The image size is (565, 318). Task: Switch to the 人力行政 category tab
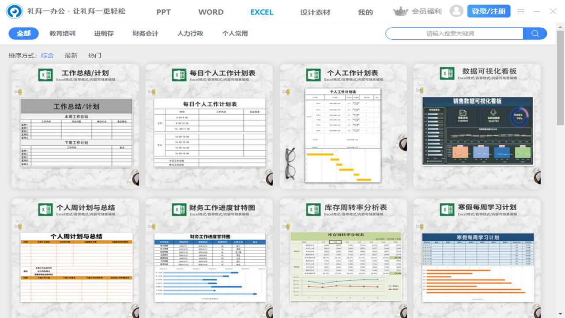pyautogui.click(x=190, y=33)
